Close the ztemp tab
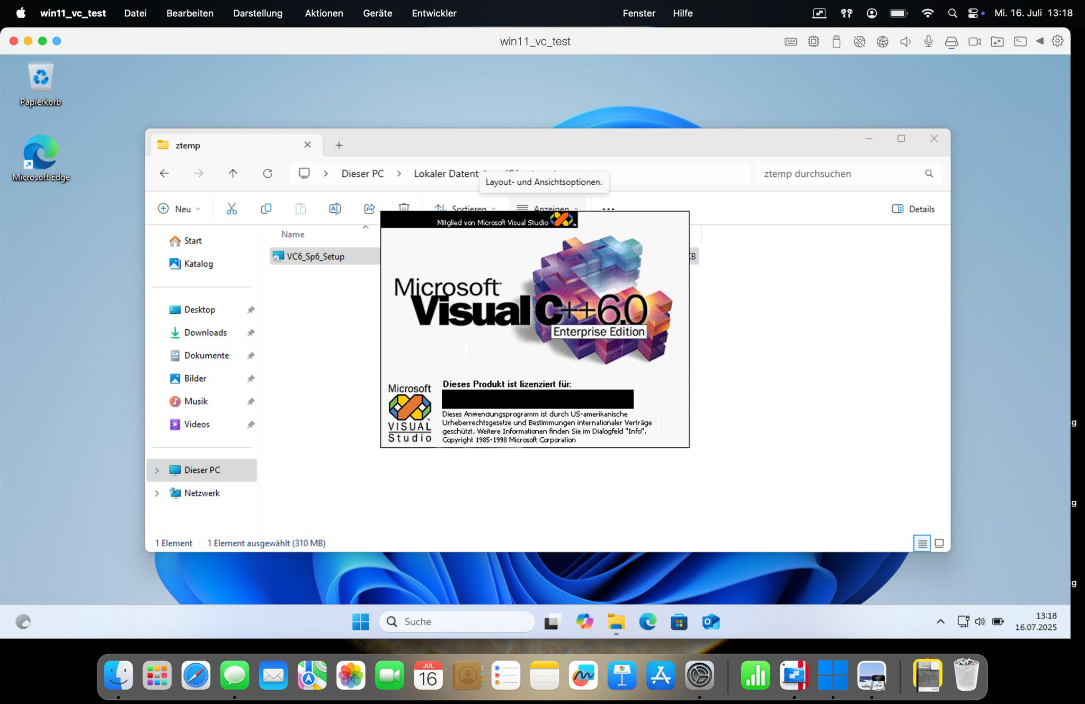This screenshot has height=704, width=1085. (x=307, y=145)
